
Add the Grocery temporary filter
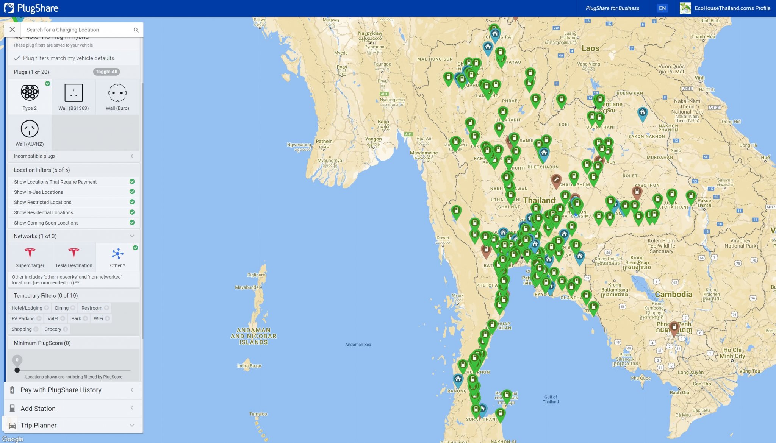pos(56,329)
